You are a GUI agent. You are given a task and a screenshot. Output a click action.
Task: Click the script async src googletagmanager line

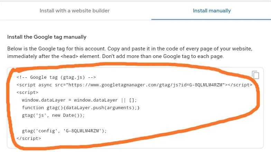(134, 85)
